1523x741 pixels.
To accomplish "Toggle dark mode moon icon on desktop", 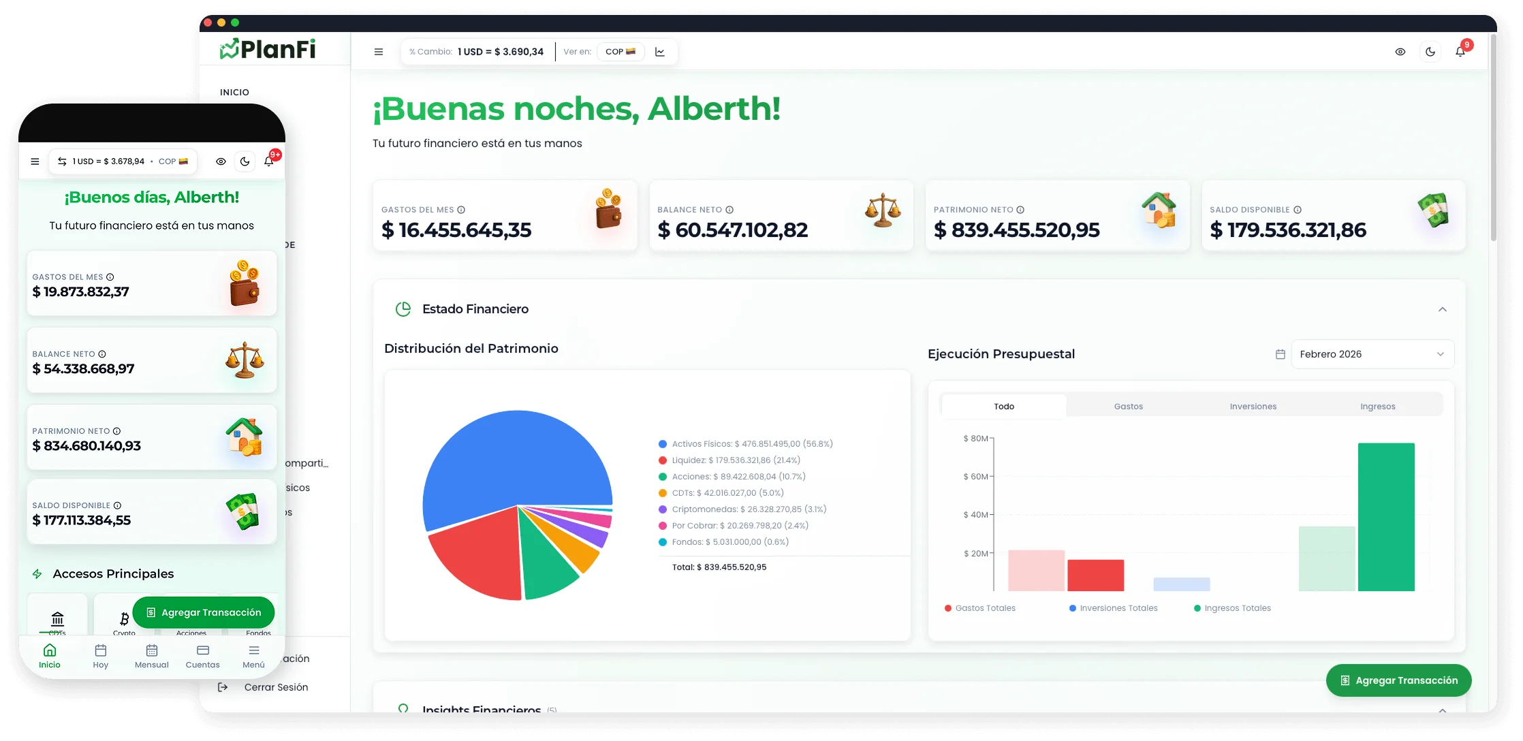I will tap(1430, 52).
